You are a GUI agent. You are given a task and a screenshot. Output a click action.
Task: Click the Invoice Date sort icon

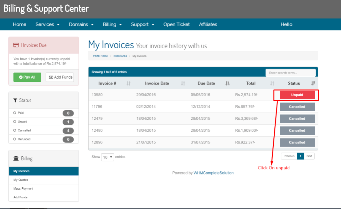[x=183, y=84]
